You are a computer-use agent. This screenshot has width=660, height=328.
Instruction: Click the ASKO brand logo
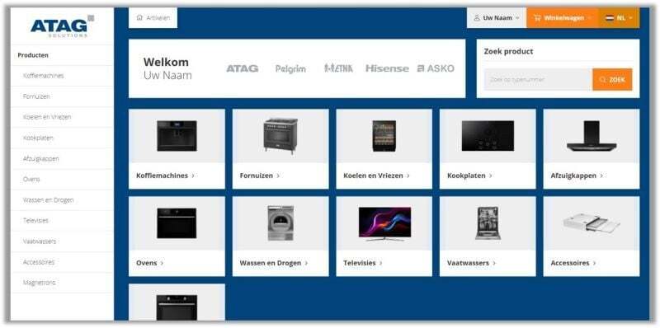[436, 68]
